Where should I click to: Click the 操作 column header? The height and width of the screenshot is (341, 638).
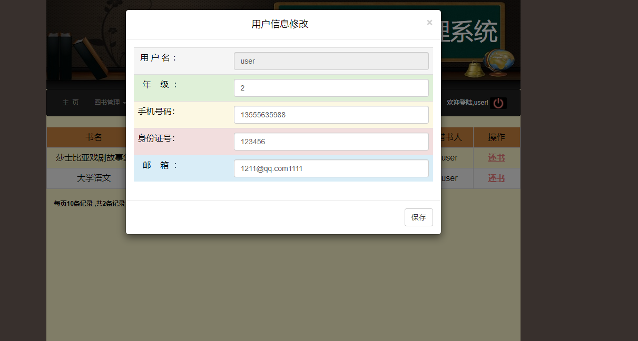click(496, 137)
